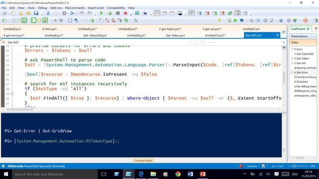Open the Debug menu

tap(42, 8)
